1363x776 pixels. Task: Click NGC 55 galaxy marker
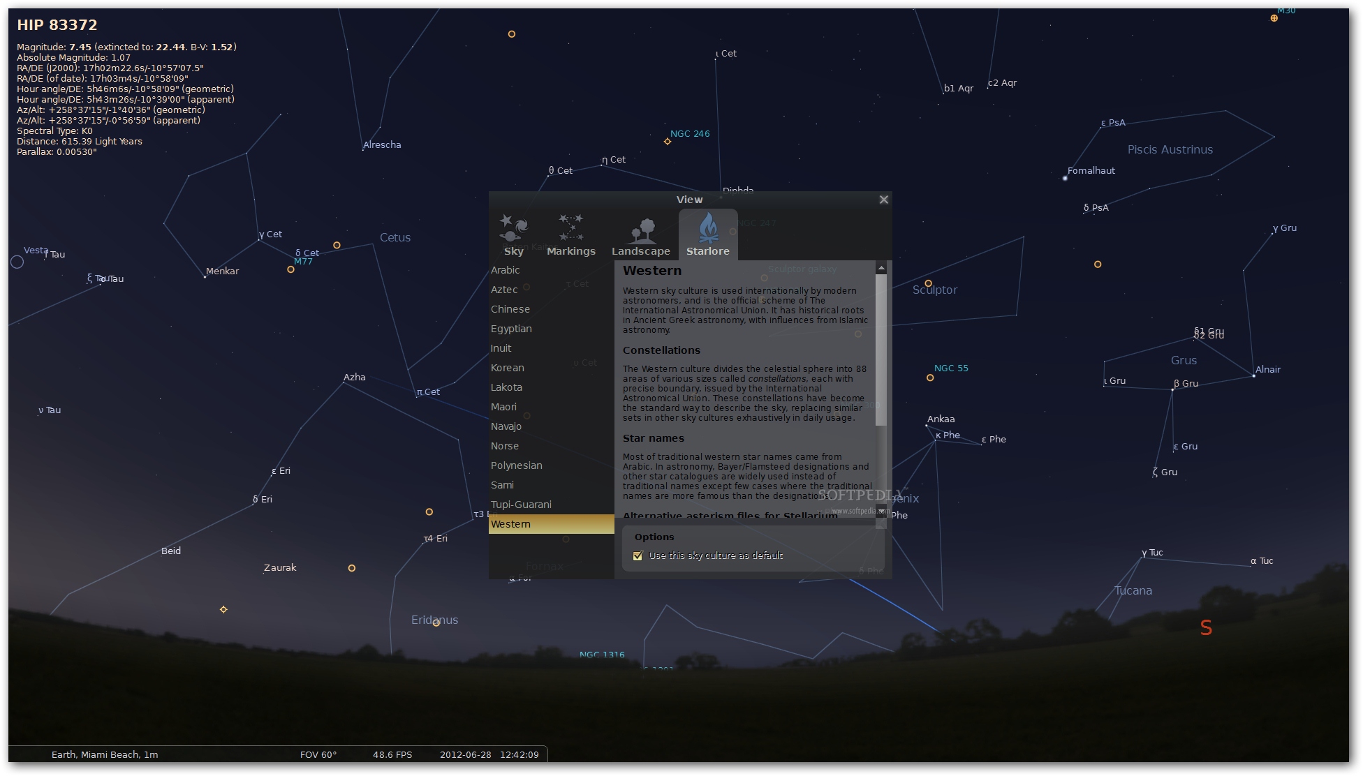click(930, 378)
